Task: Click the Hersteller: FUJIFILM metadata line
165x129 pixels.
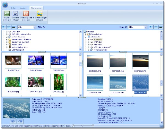Action: [105, 99]
